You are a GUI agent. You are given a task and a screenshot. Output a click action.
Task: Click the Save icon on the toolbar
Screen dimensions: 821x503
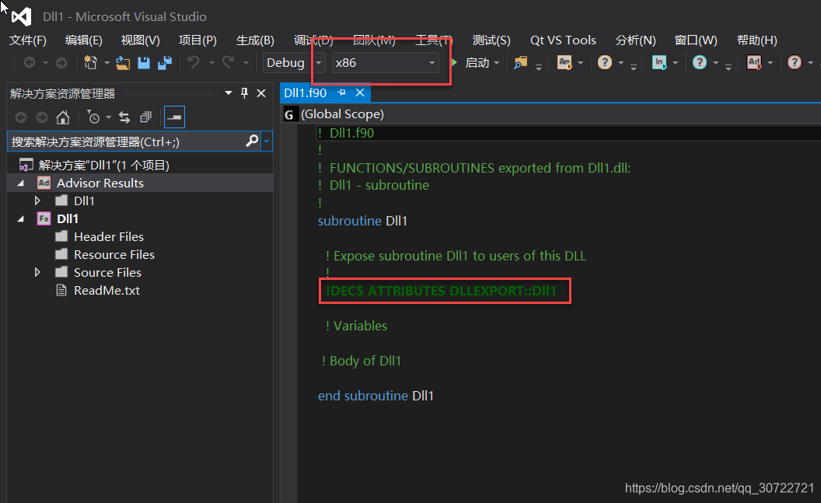point(144,62)
